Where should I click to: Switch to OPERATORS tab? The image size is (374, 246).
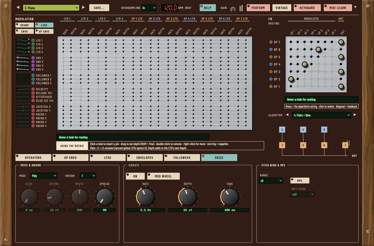[x=33, y=158]
